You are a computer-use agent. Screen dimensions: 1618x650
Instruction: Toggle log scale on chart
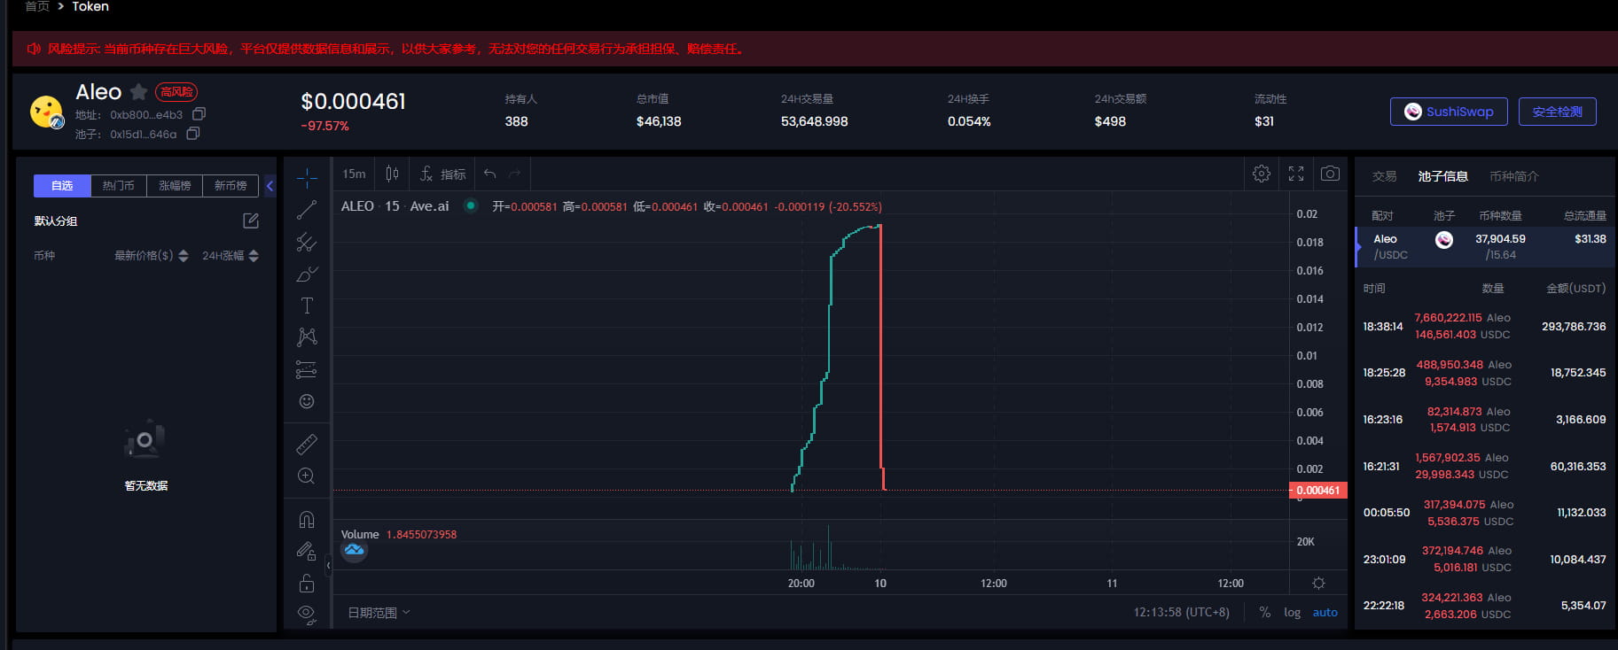pos(1292,612)
